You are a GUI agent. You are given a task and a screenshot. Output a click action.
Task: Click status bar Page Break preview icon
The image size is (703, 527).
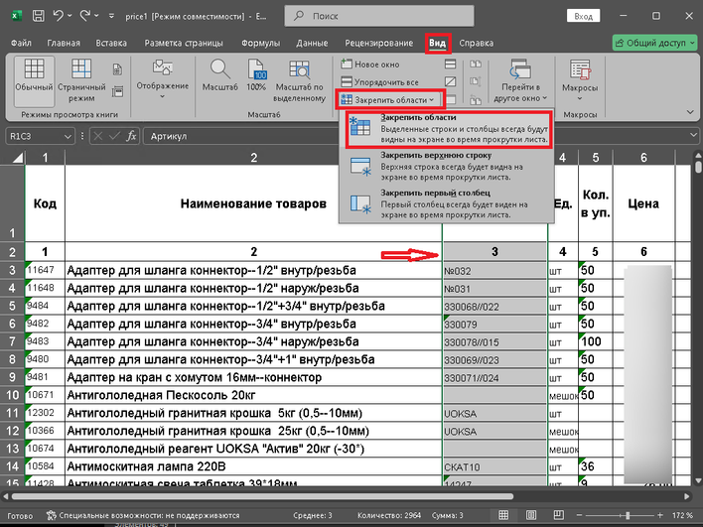[559, 515]
